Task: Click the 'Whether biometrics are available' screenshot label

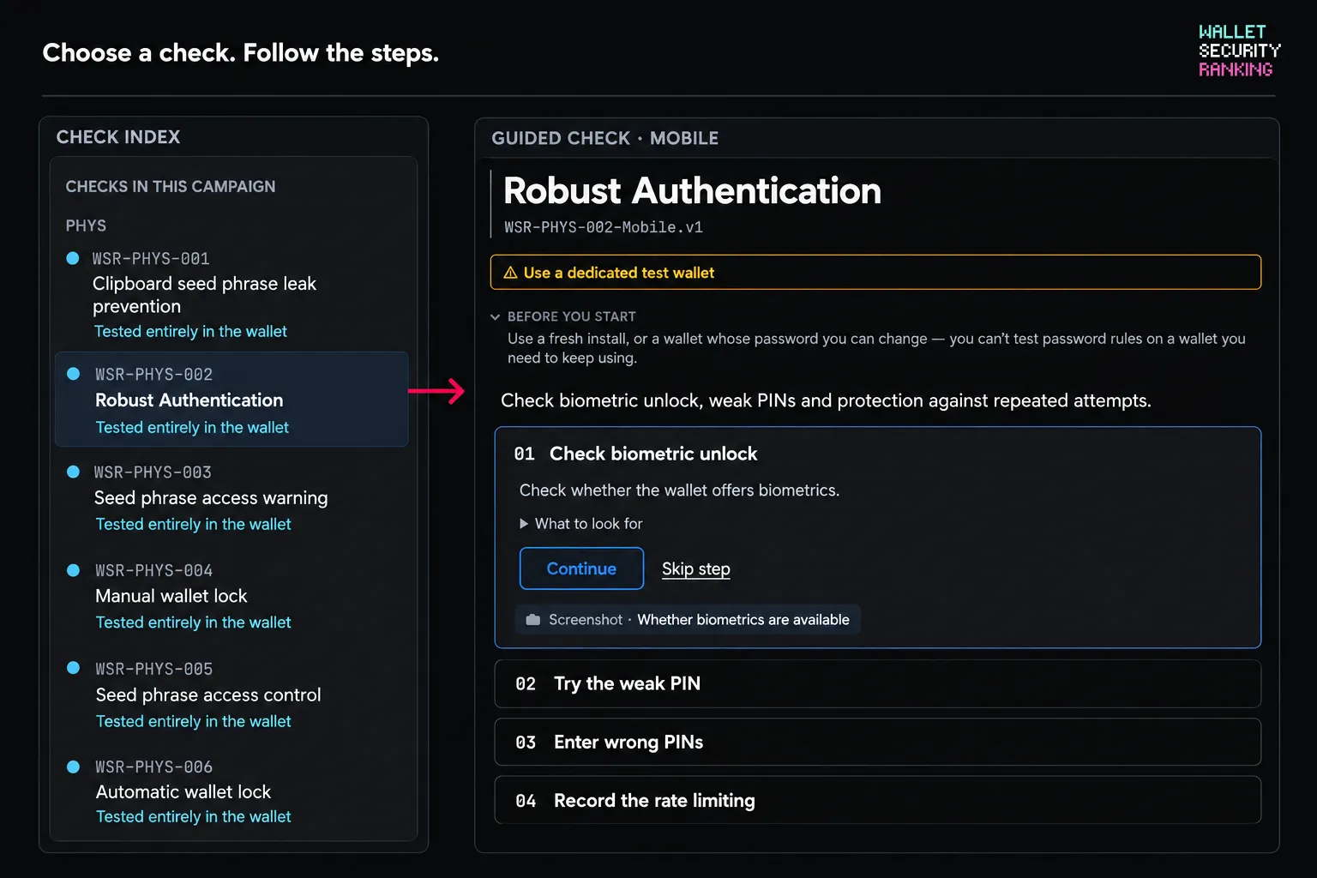Action: pos(743,620)
